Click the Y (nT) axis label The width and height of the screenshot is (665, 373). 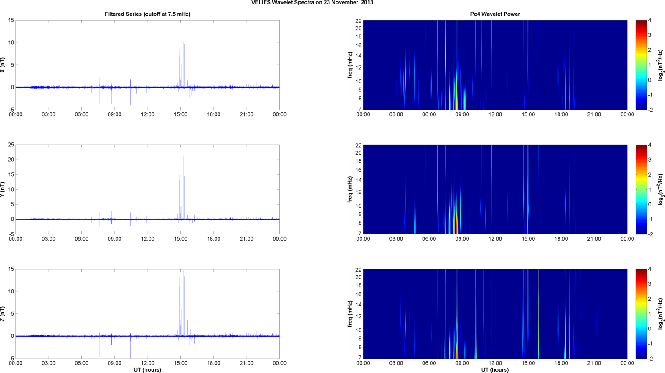(3, 189)
